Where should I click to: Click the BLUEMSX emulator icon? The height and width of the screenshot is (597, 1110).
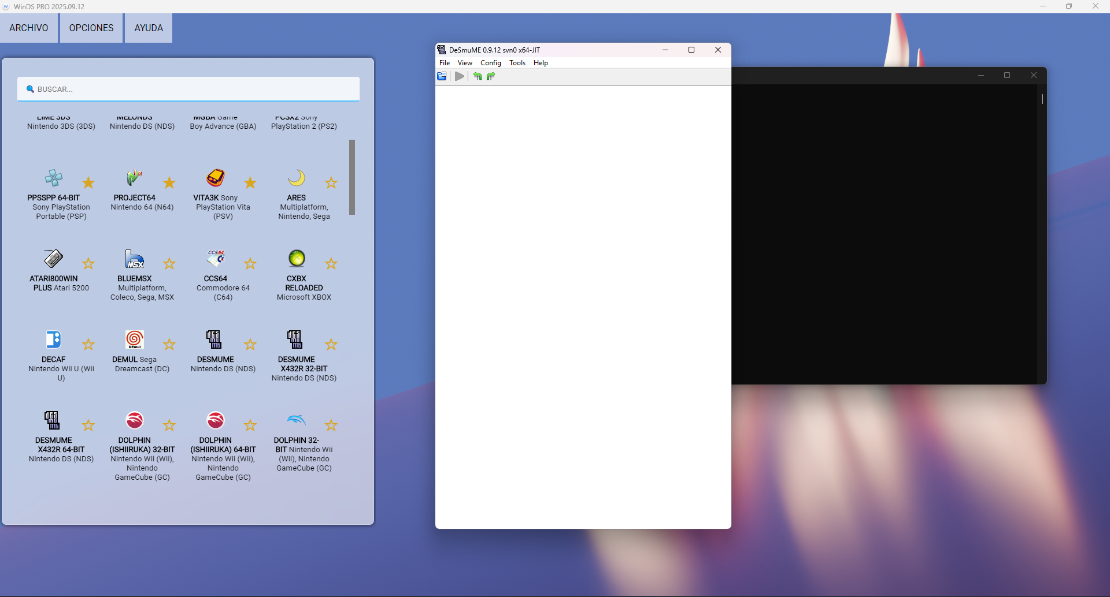[135, 259]
